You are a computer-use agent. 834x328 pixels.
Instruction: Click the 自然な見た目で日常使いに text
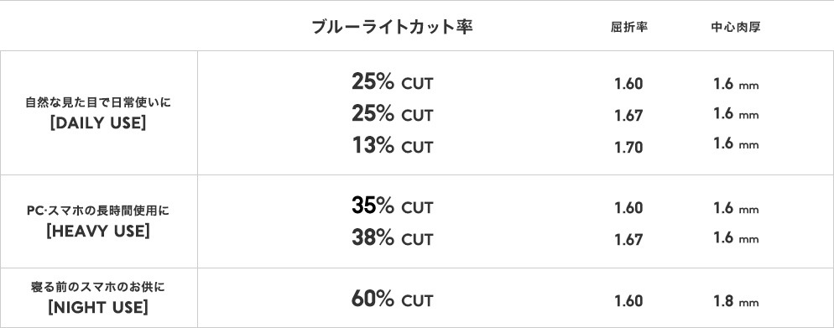coord(98,102)
